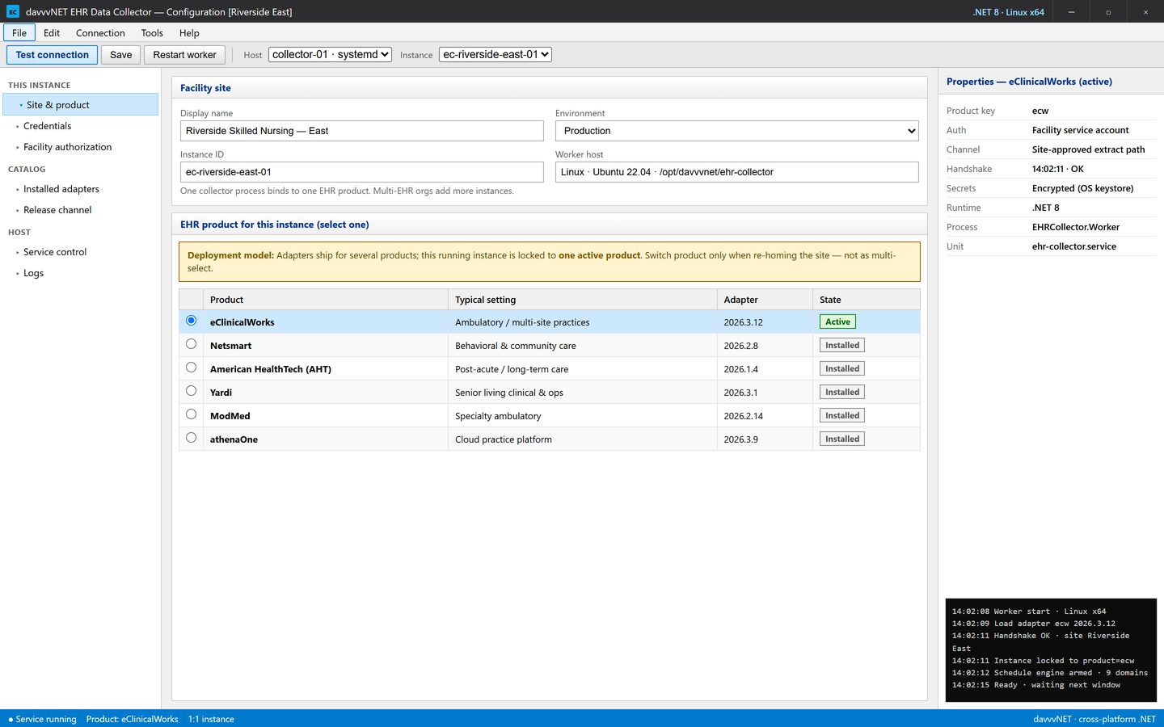Click the davvvNET app icon in title bar
Screen dimensions: 1164x727
[13, 11]
